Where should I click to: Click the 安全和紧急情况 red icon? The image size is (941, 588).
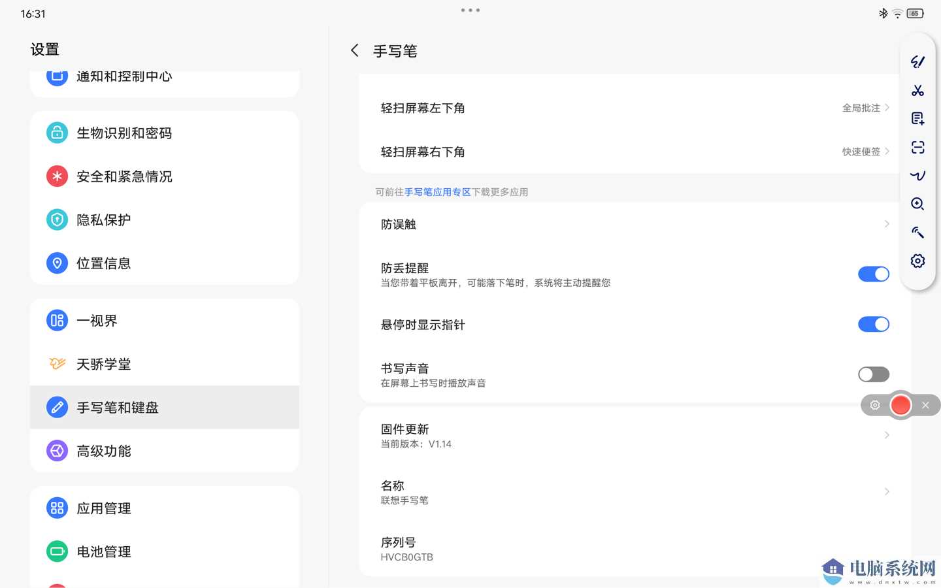pyautogui.click(x=57, y=176)
